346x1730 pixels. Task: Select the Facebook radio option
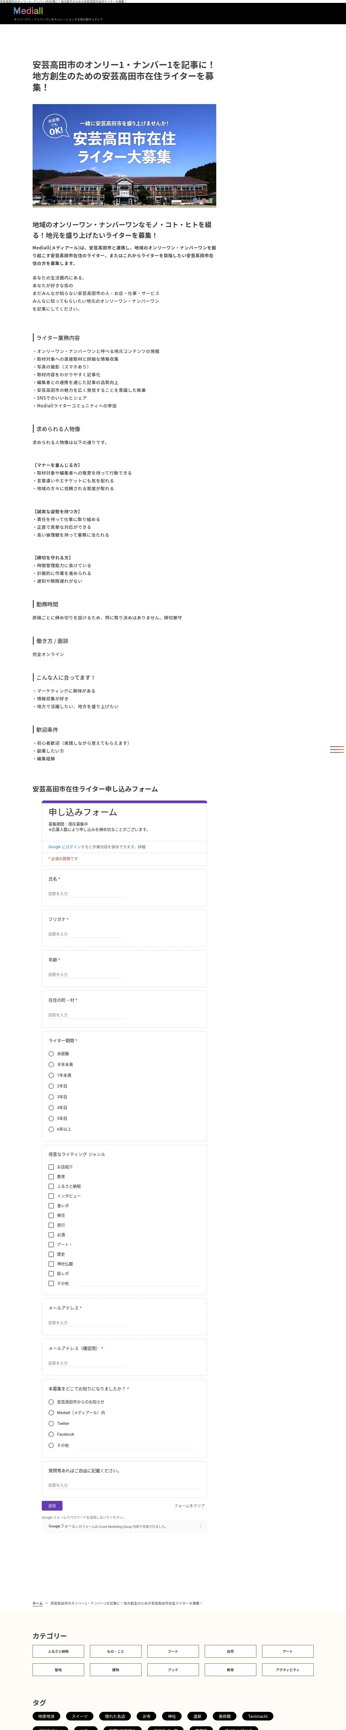(51, 1434)
